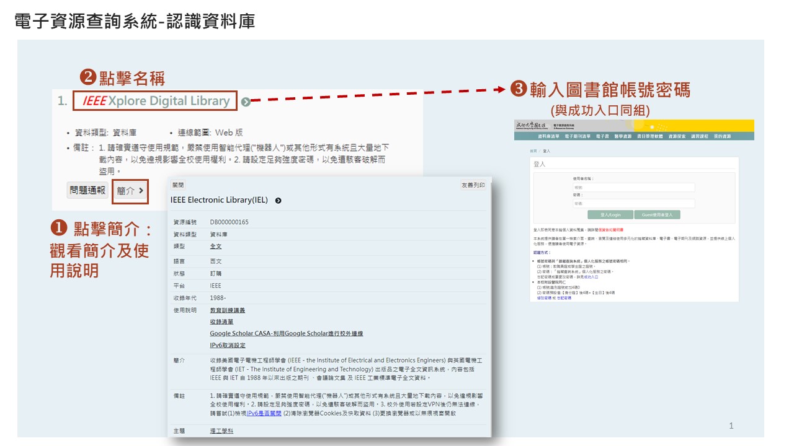Open the 收錄清單 link
Viewport: 794px width, 446px height.
[x=222, y=321]
